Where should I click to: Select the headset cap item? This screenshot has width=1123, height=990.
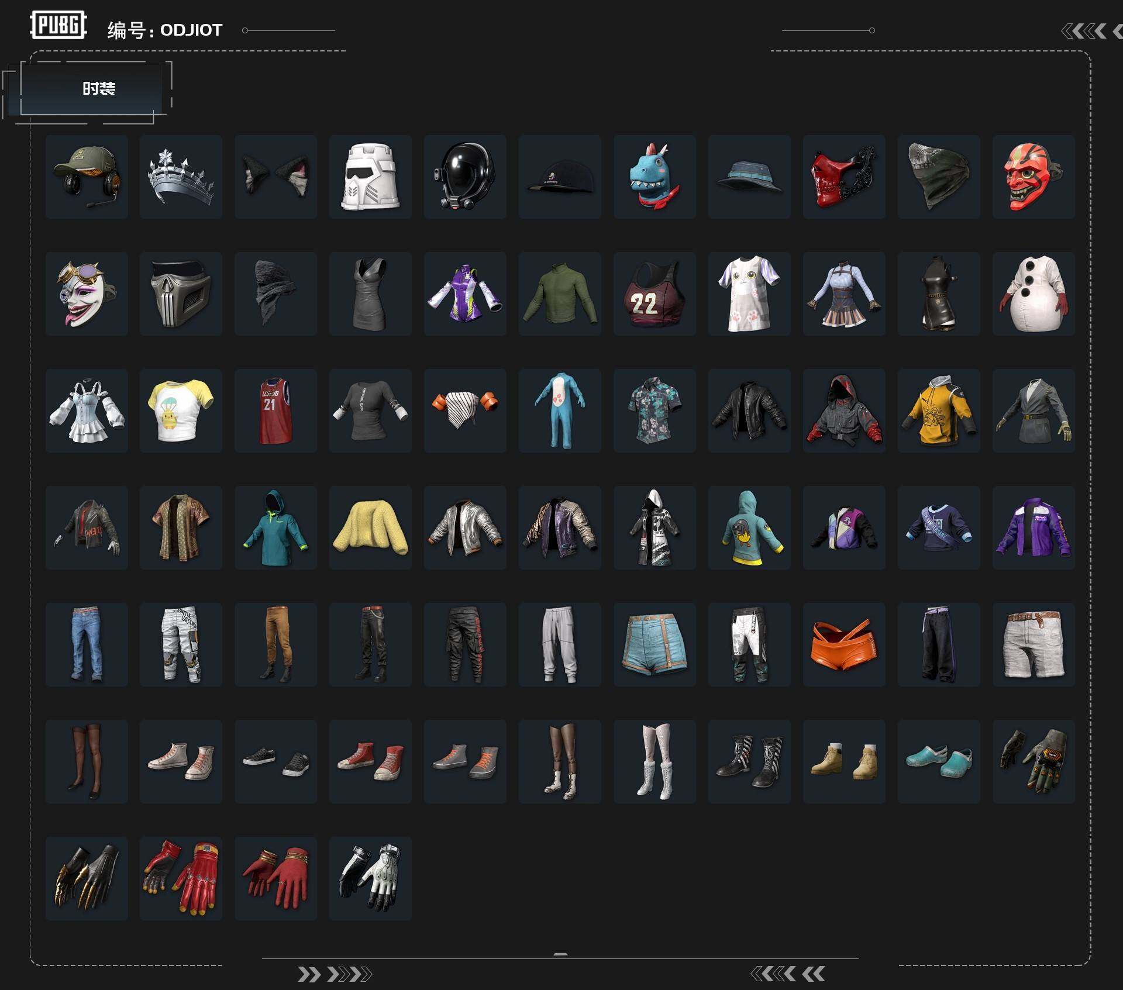pyautogui.click(x=87, y=177)
